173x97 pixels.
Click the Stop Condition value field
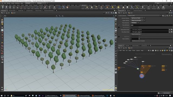[x=135, y=39]
